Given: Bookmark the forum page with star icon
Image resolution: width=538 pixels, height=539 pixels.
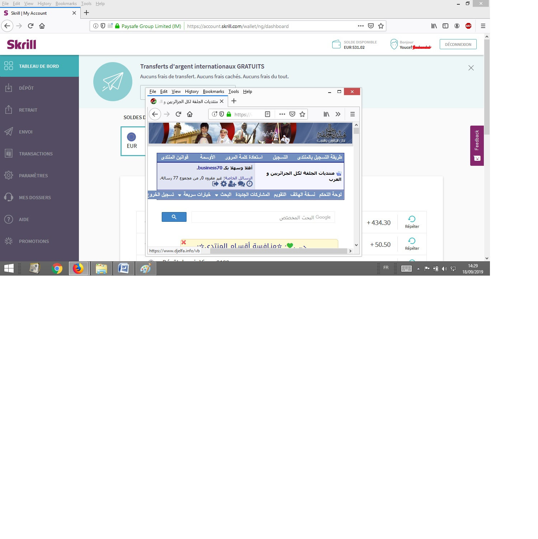Looking at the screenshot, I should (302, 114).
